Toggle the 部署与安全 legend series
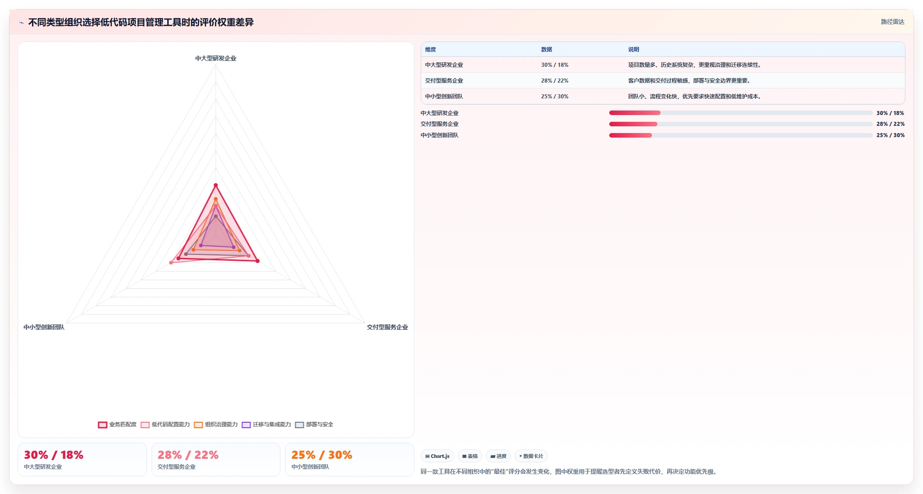This screenshot has height=494, width=923. click(314, 425)
